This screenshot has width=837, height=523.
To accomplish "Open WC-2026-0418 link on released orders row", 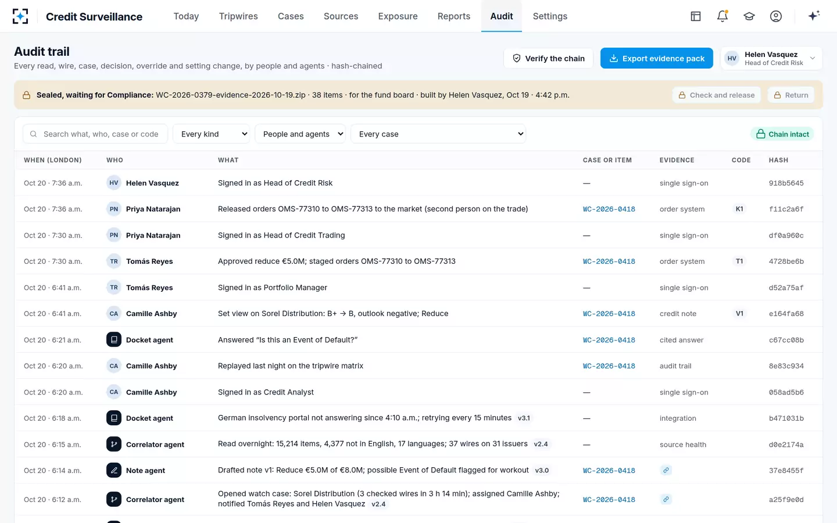I will (x=609, y=209).
